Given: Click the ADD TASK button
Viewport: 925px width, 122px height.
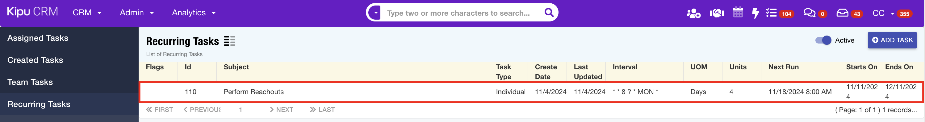Looking at the screenshot, I should (892, 40).
